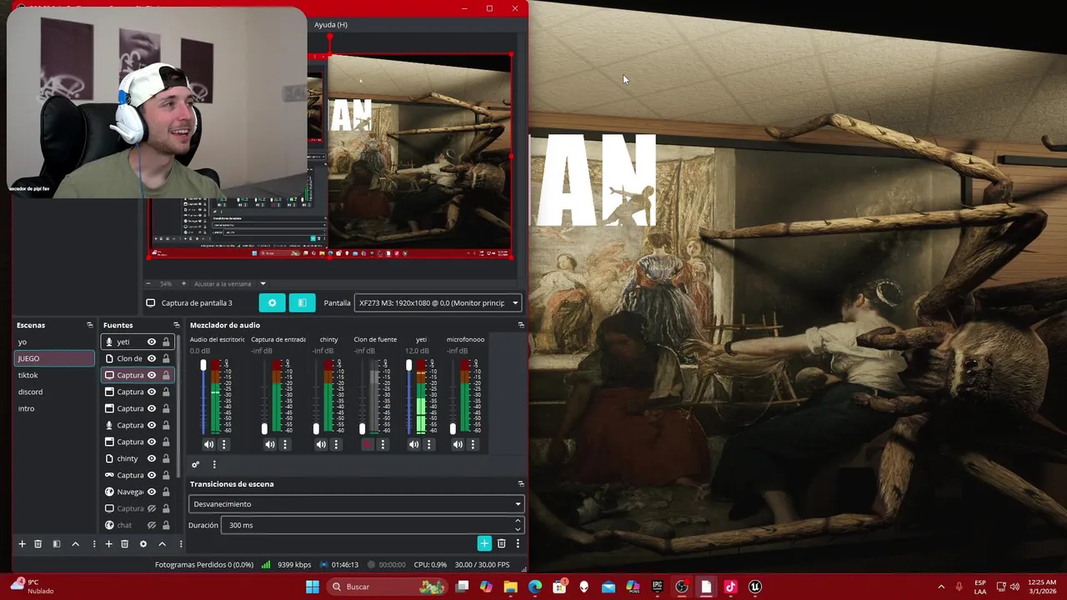1067x600 pixels.
Task: Delete selected scene with trash icon
Action: pyautogui.click(x=38, y=543)
